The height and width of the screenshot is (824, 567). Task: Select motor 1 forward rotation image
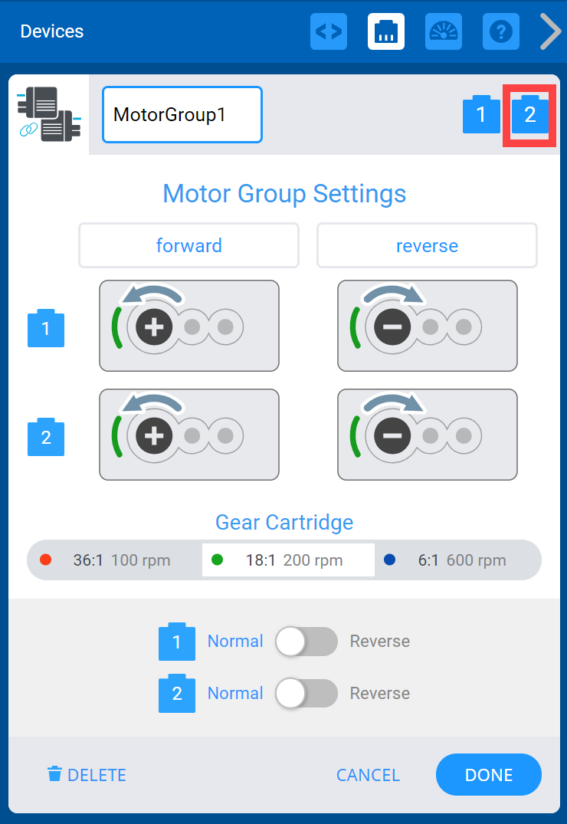(189, 326)
